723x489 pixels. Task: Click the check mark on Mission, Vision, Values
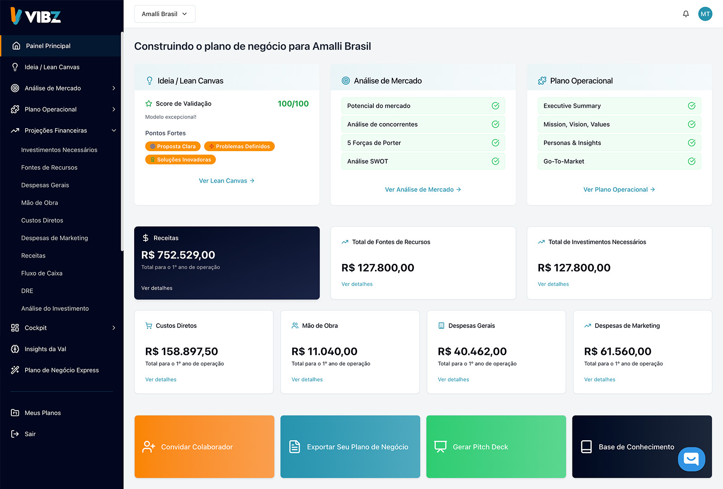click(691, 124)
